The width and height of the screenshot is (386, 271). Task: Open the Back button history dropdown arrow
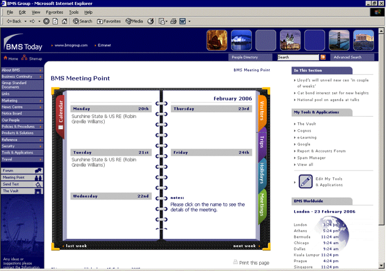(x=24, y=21)
